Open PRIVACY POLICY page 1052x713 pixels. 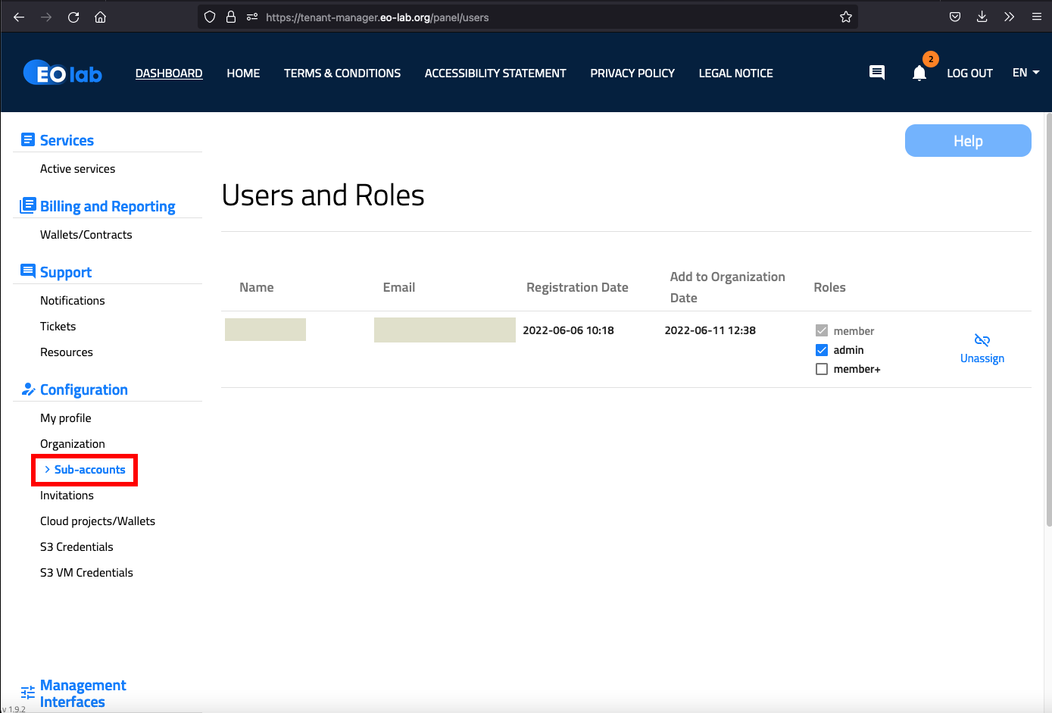point(632,73)
